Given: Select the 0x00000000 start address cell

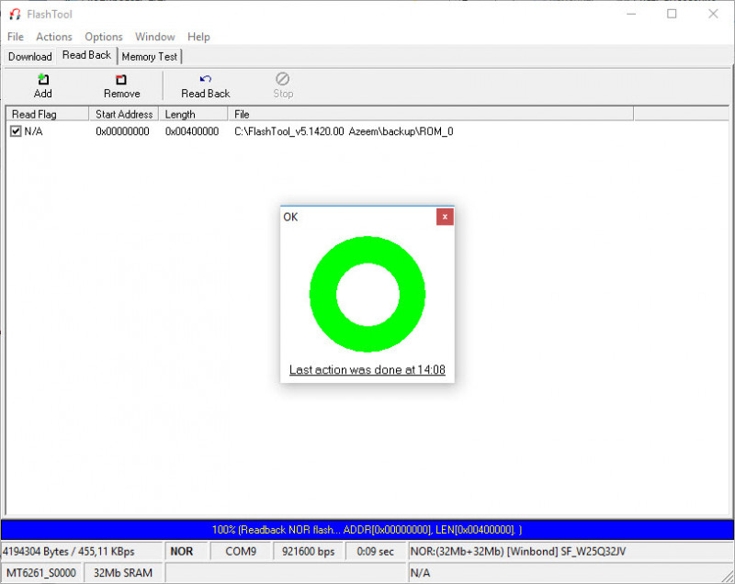Looking at the screenshot, I should point(122,131).
